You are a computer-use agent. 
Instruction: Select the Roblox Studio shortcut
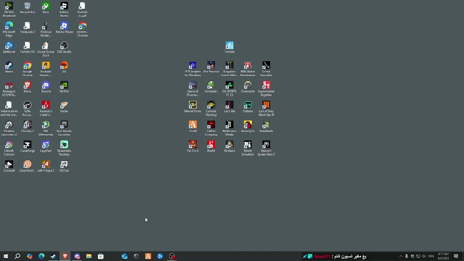(x=64, y=10)
